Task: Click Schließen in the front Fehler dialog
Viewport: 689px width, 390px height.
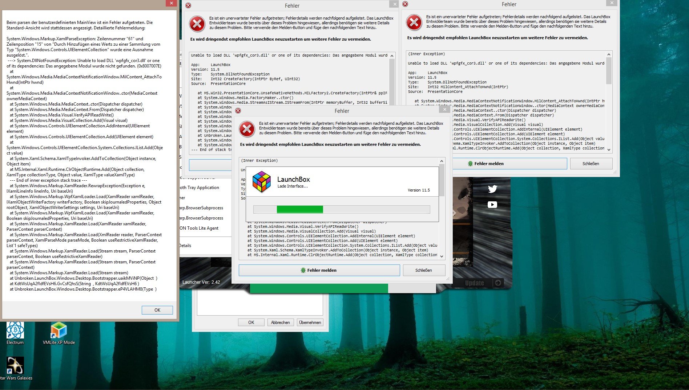Action: tap(424, 270)
